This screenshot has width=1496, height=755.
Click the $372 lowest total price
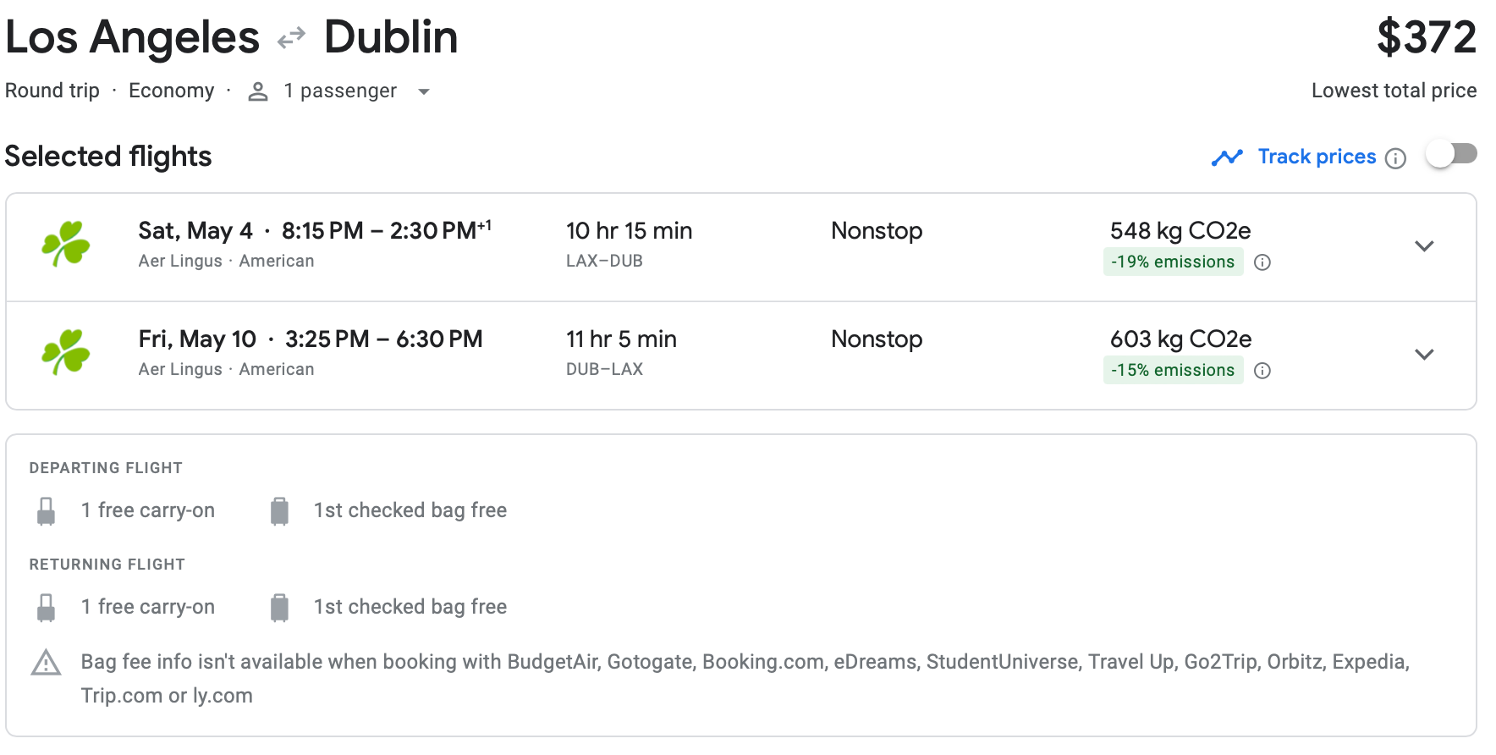click(x=1427, y=38)
